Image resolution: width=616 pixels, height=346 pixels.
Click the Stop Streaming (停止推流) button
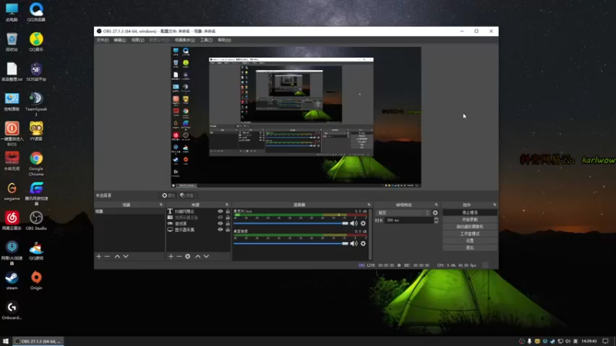click(470, 213)
